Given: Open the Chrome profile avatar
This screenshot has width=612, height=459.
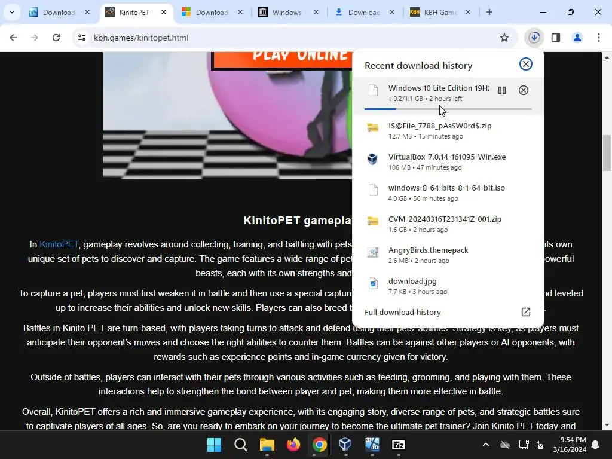Looking at the screenshot, I should coord(577,38).
